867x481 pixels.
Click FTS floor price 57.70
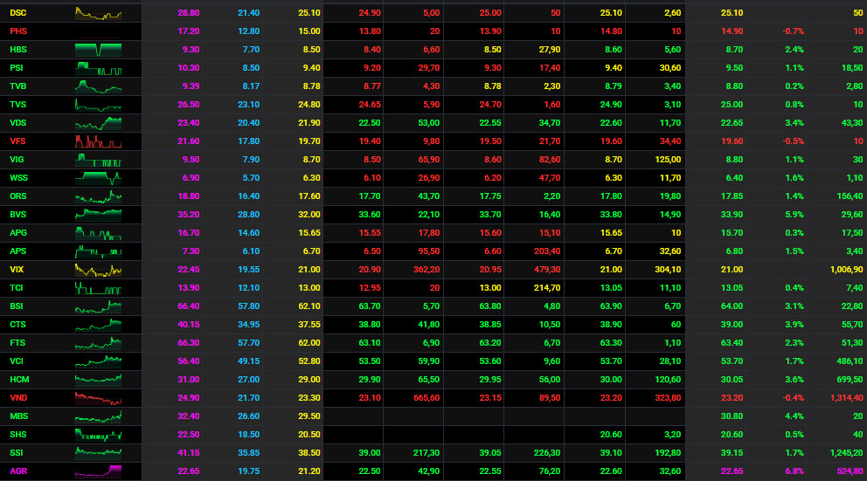249,343
